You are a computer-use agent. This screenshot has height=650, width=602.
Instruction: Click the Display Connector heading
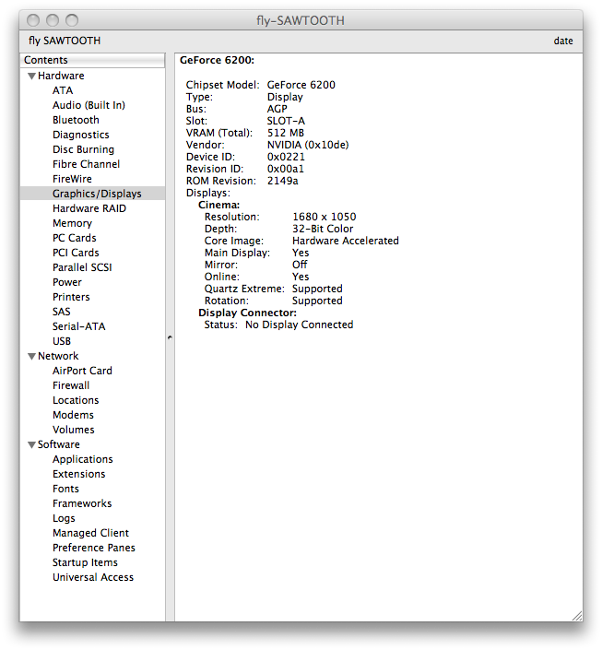coord(247,313)
